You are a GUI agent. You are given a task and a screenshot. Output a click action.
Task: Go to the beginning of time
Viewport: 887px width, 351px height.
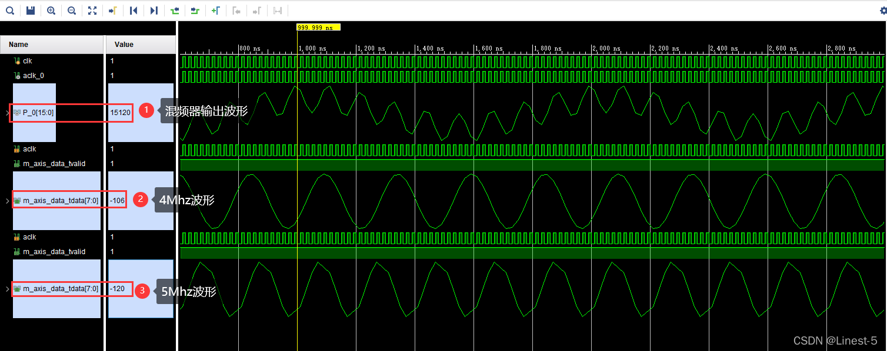[134, 11]
